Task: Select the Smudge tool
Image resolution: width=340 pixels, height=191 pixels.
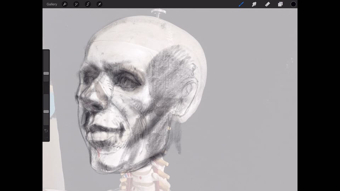Action: coord(254,4)
